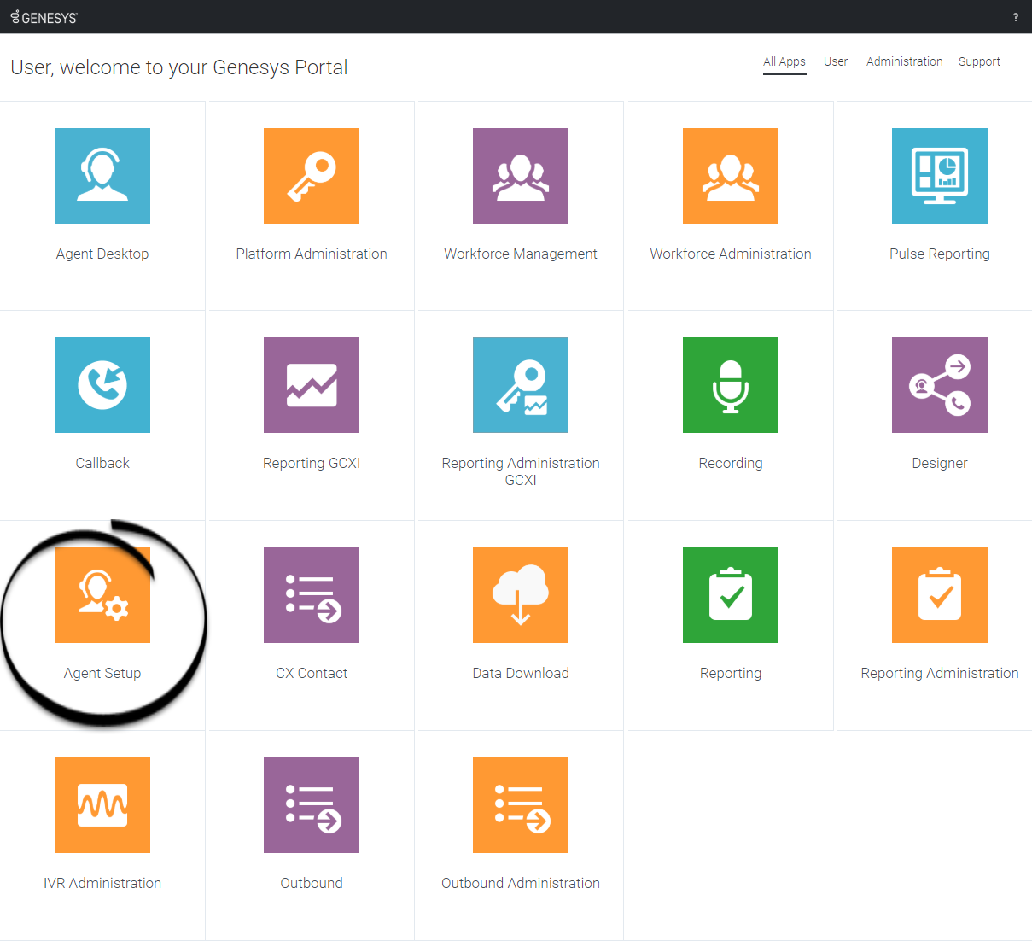Click Reporting Administration GCXI label
The height and width of the screenshot is (941, 1032).
(521, 471)
